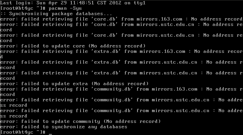Click 'mirrors.163.com' in the extra.db error
Screen dimensions: 243x135
pos(162,52)
